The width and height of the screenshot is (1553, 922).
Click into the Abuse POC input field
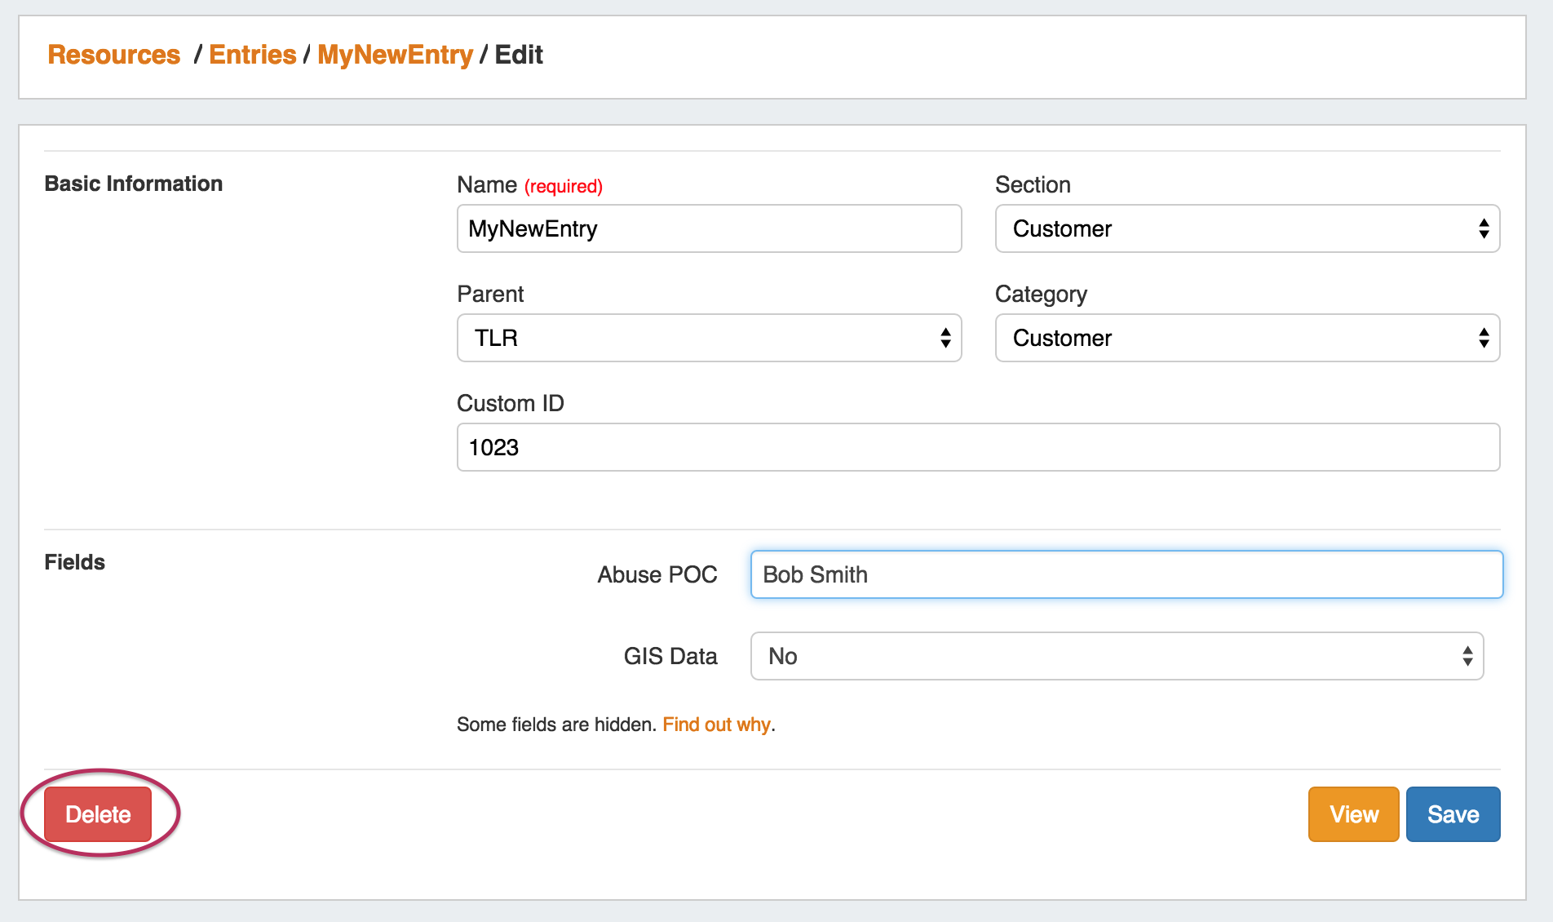[1126, 574]
